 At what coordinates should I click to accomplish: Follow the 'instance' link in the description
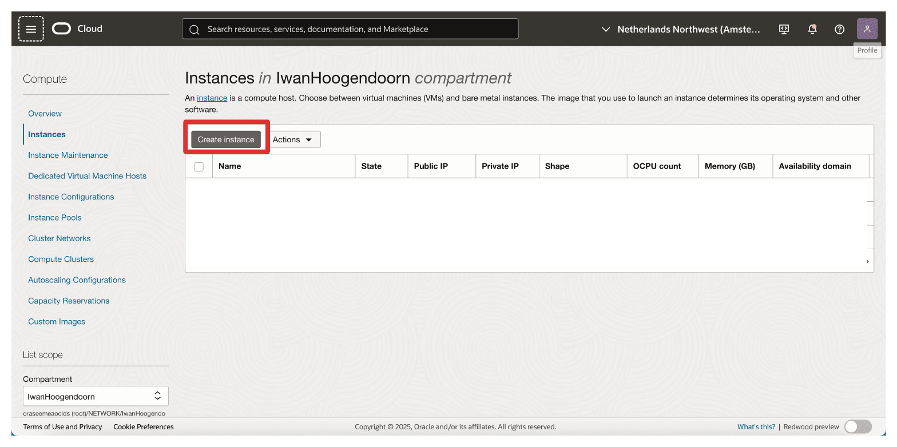212,98
